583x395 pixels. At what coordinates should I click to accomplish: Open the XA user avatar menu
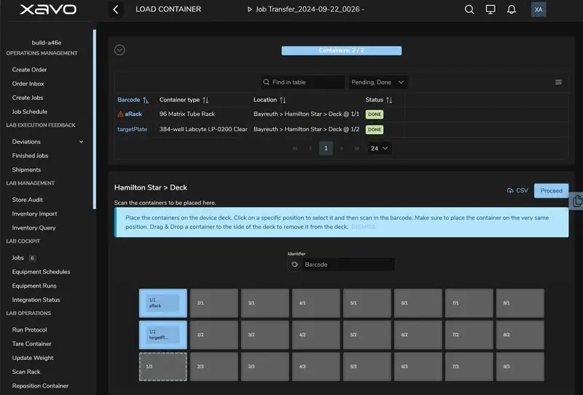pyautogui.click(x=539, y=9)
